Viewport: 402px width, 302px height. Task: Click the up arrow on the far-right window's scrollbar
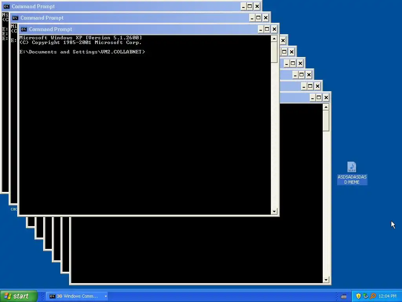pyautogui.click(x=326, y=107)
